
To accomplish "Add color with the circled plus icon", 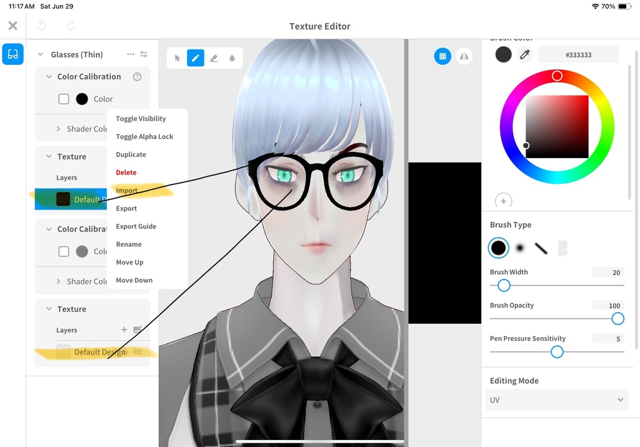I will click(x=503, y=201).
